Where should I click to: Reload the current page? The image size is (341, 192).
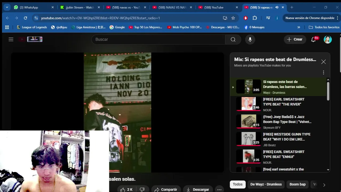point(25,18)
